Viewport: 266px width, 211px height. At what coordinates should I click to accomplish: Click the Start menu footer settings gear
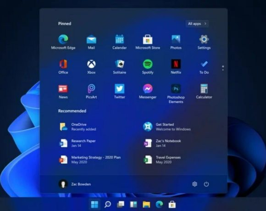click(194, 184)
